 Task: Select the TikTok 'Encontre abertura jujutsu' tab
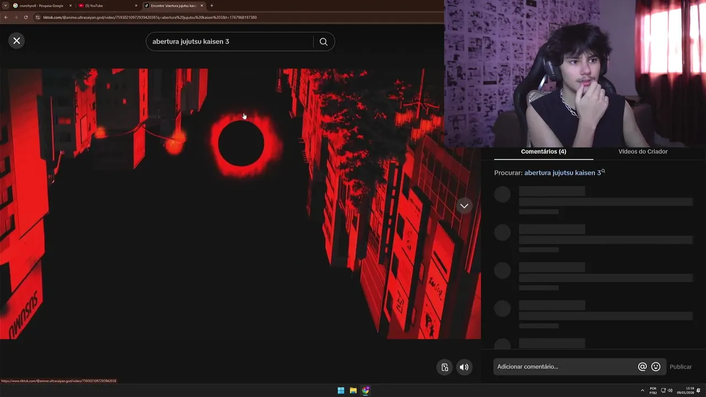point(173,6)
